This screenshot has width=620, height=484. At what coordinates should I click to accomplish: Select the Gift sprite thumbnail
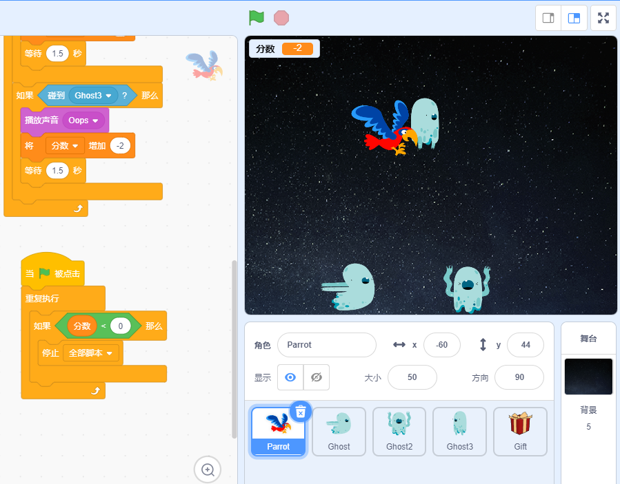(x=520, y=431)
